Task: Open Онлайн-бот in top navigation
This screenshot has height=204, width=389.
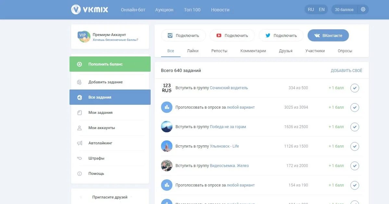Action: (133, 10)
